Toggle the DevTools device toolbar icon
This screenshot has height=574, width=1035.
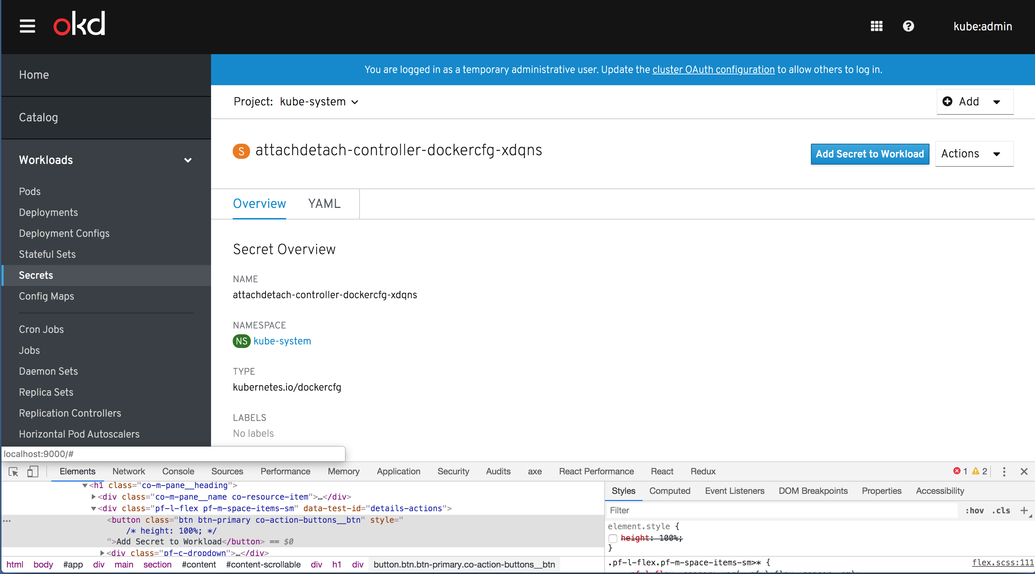point(33,471)
